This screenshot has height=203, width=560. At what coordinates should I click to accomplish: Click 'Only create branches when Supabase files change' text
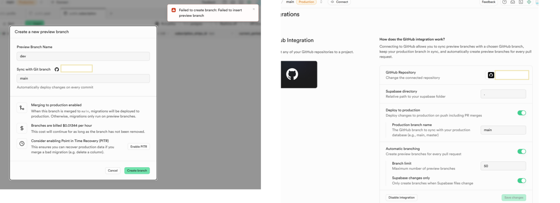coord(433,183)
